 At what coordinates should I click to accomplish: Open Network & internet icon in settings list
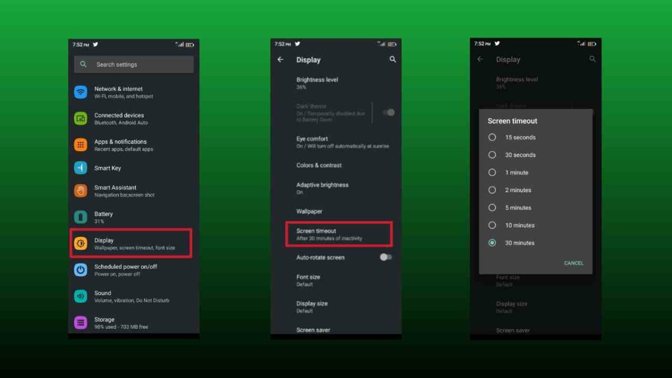(x=81, y=92)
